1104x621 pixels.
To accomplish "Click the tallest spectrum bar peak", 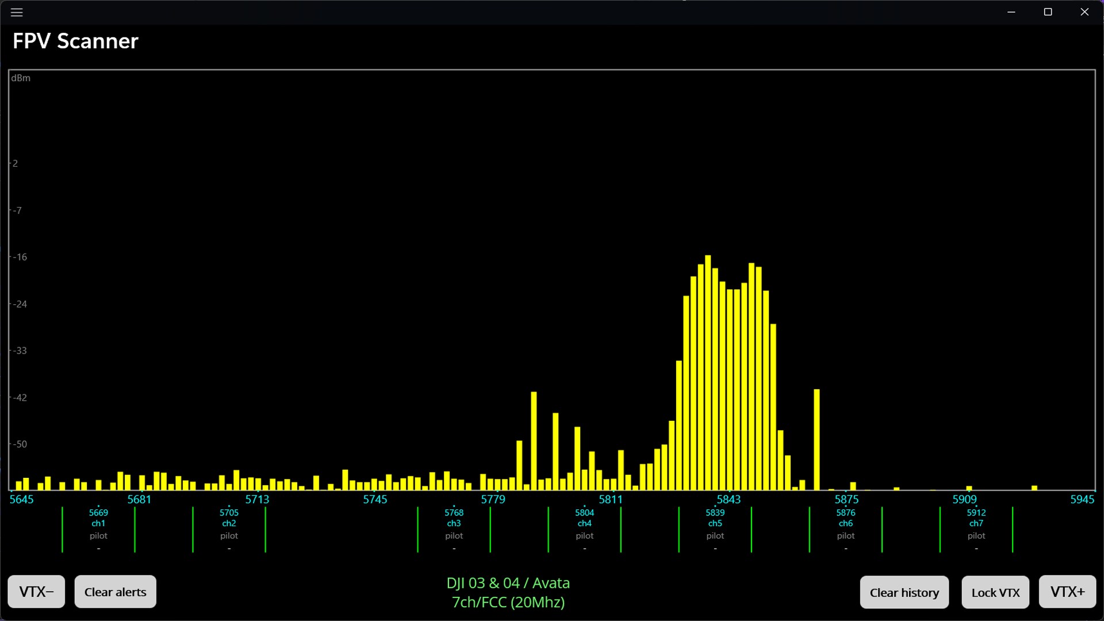I will click(x=708, y=259).
